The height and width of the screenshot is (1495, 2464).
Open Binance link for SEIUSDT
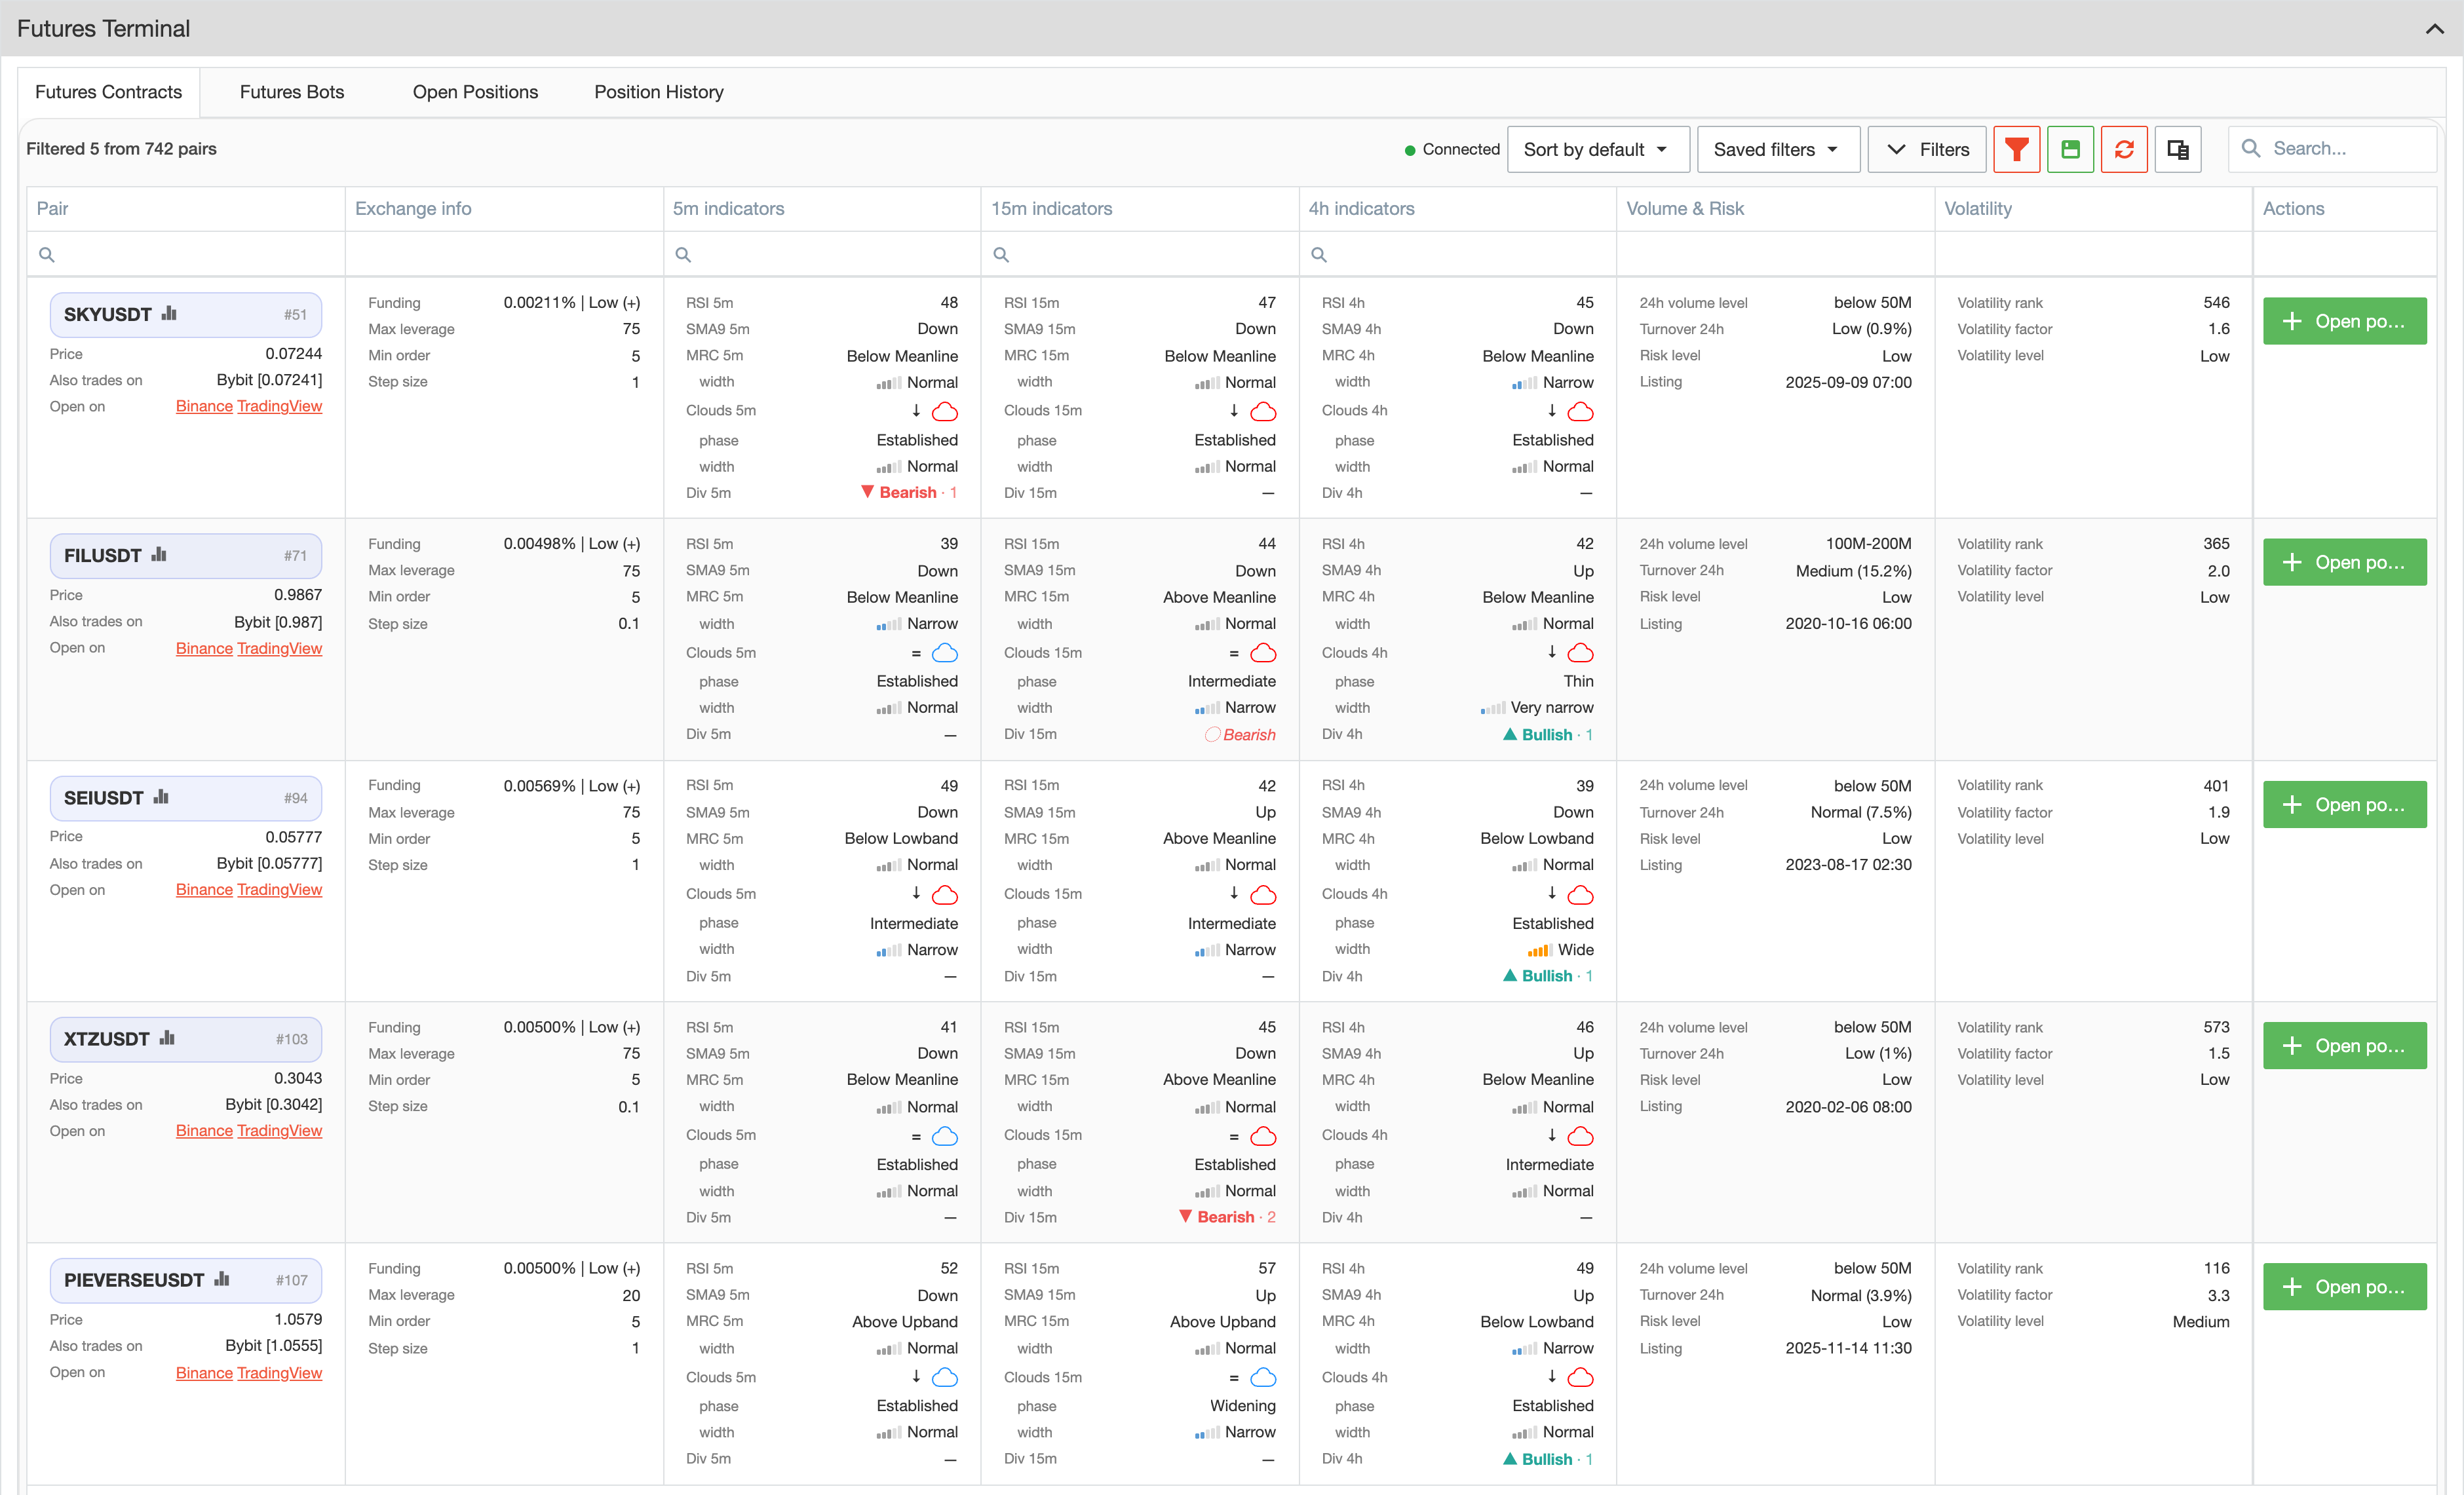[204, 889]
